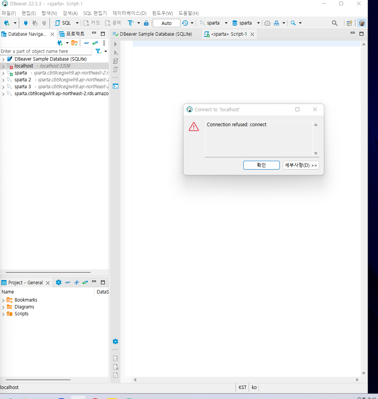This screenshot has width=378, height=399.
Task: Close the <sparta> Script-1 tab
Action: point(252,34)
